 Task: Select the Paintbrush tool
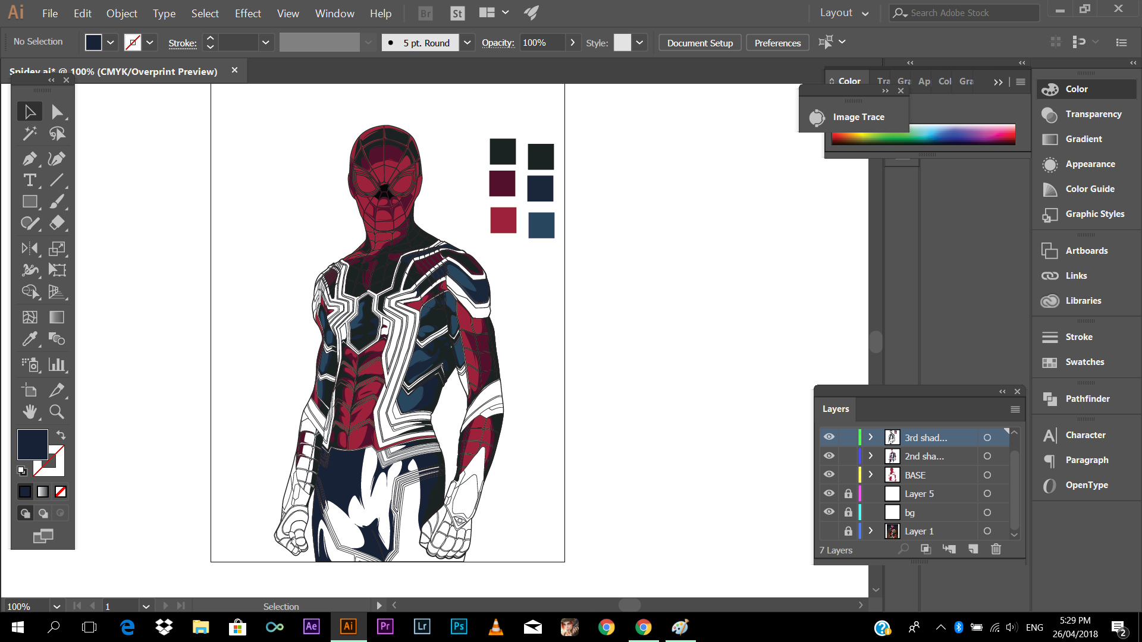57,202
